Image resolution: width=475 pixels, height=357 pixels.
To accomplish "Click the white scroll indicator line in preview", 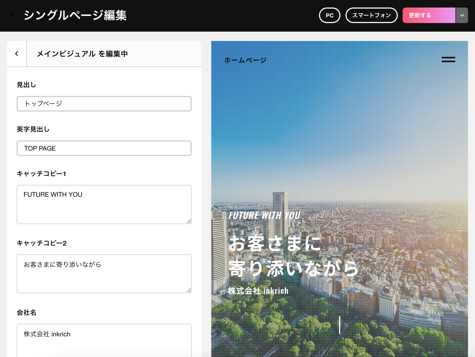I will point(340,325).
